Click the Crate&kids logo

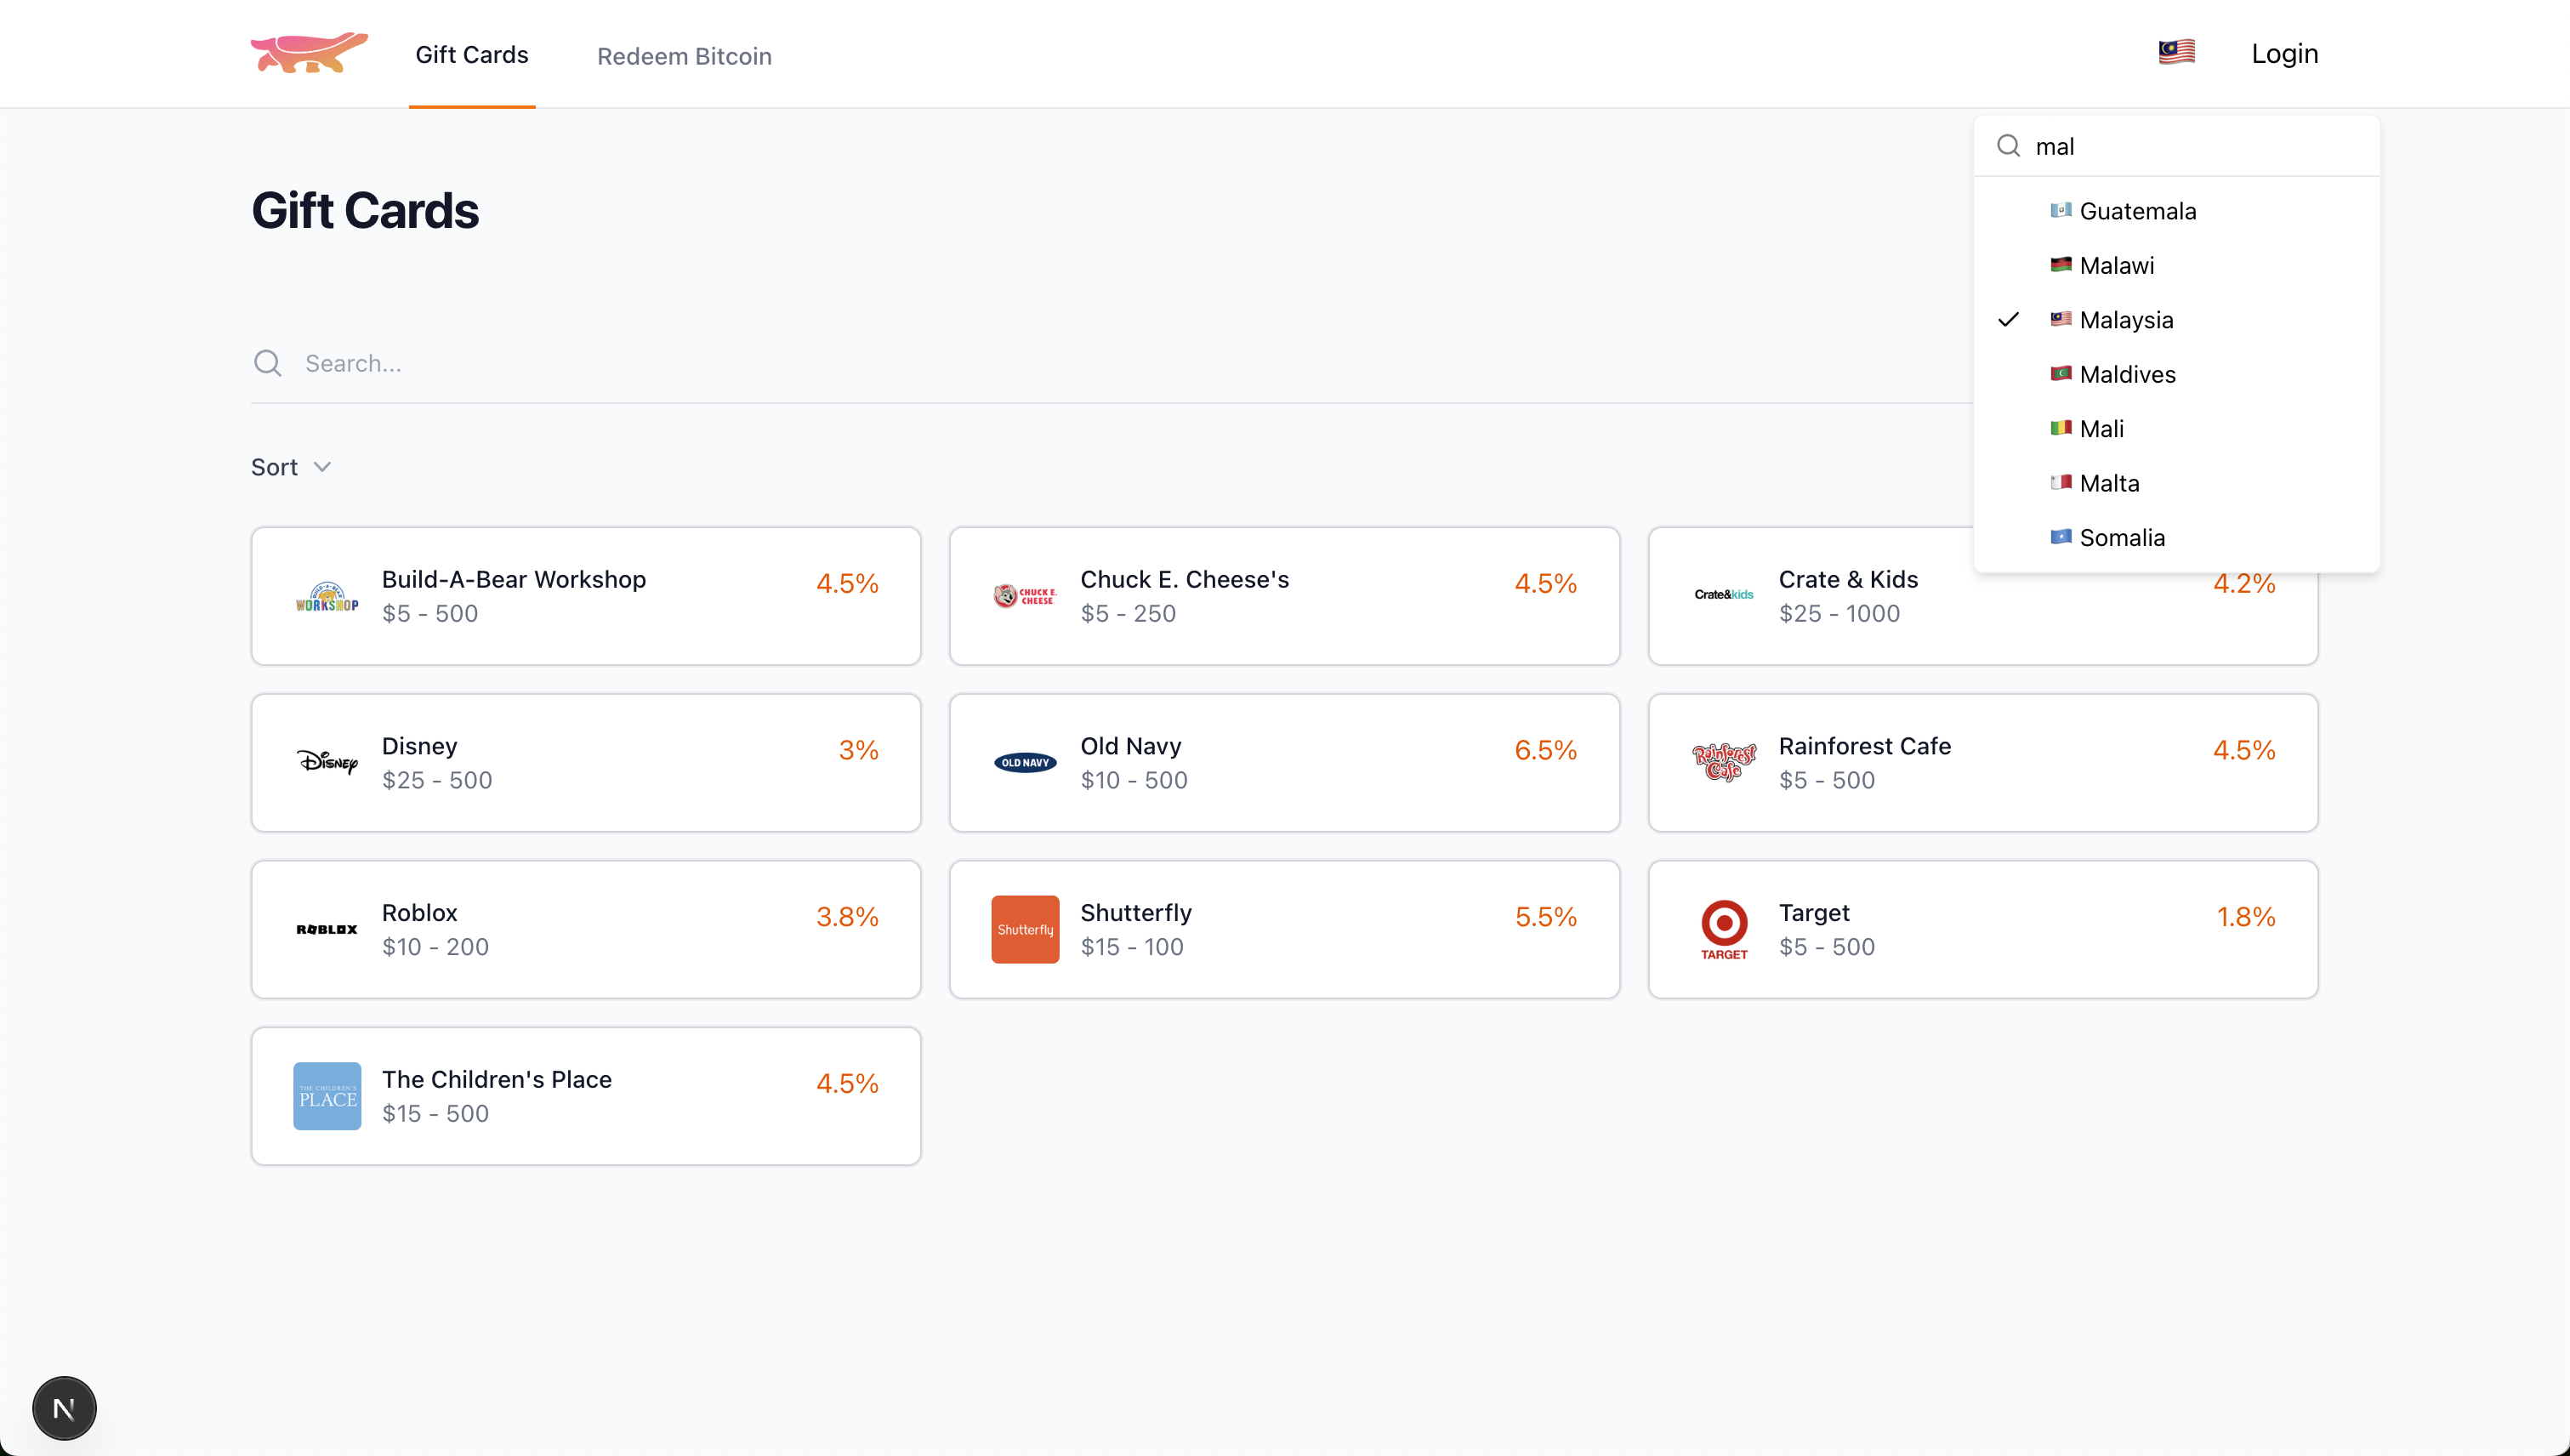(1724, 595)
